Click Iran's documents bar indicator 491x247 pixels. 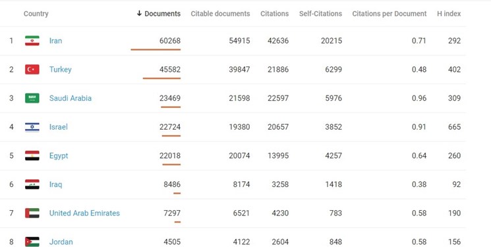(x=156, y=49)
